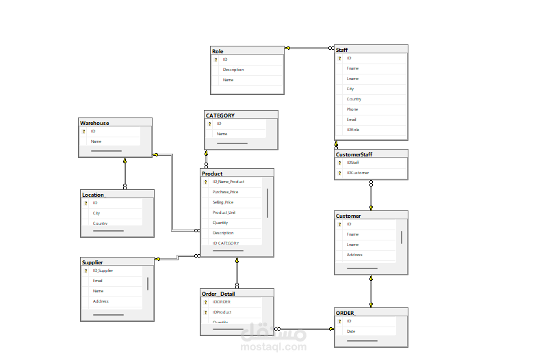Select the Quantity column in Product table
This screenshot has height=360, width=548.
tap(232, 223)
